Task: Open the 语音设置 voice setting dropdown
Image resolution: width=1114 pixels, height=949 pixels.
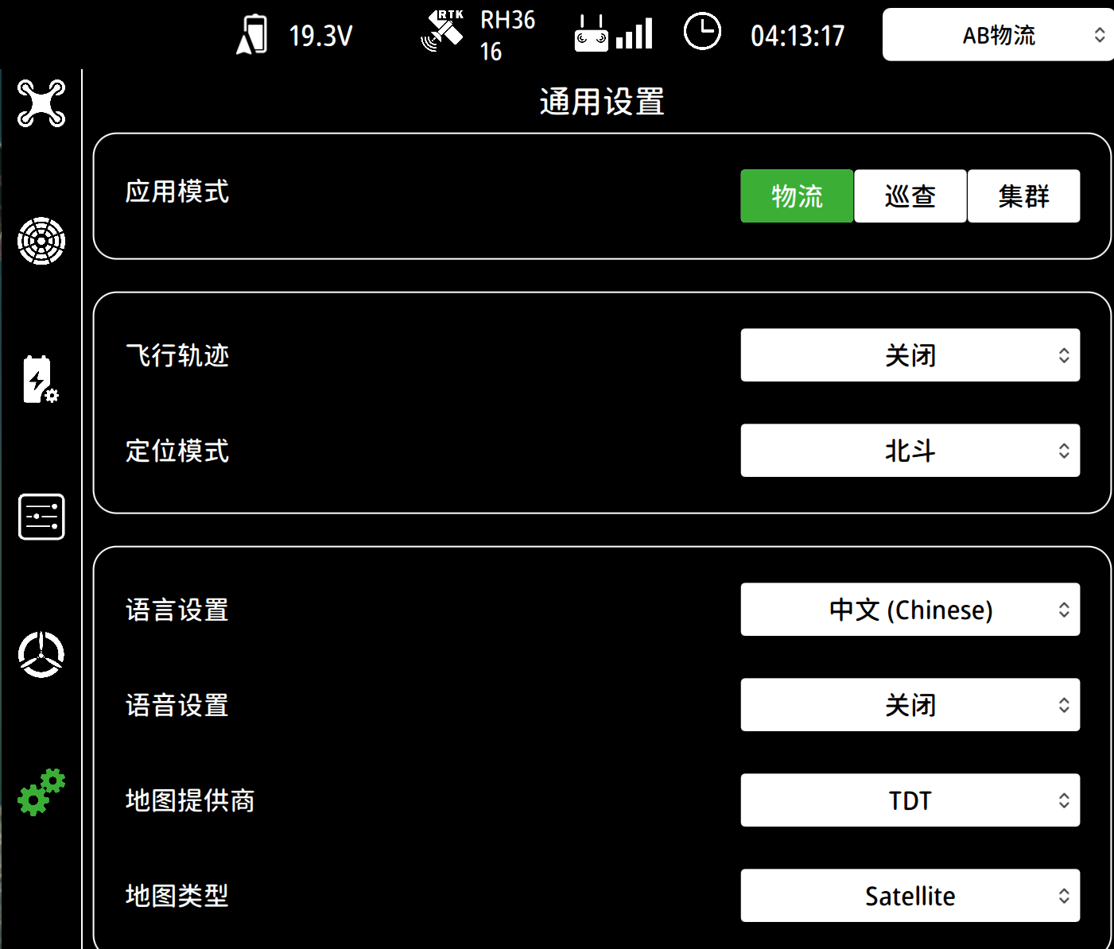Action: pyautogui.click(x=909, y=705)
